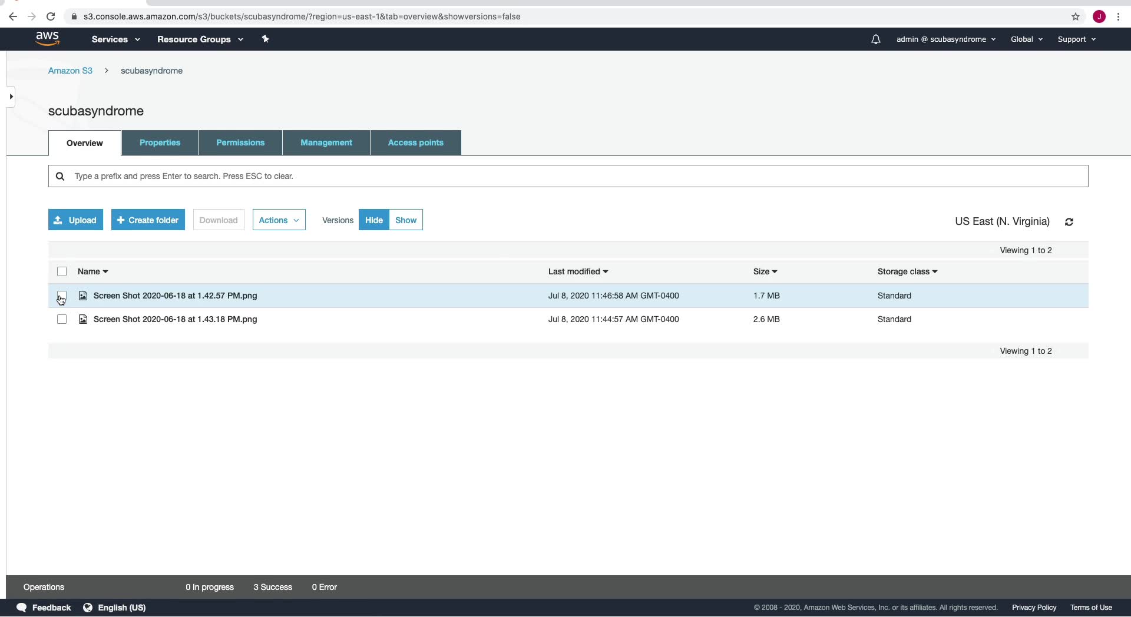Screen dimensions: 1131x617
Task: Switch to the Access points tab
Action: click(x=416, y=142)
